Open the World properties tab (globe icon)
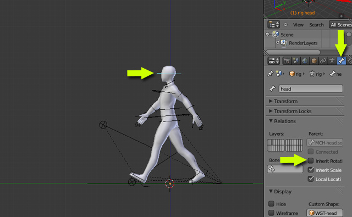The height and width of the screenshot is (217, 352). 305,61
